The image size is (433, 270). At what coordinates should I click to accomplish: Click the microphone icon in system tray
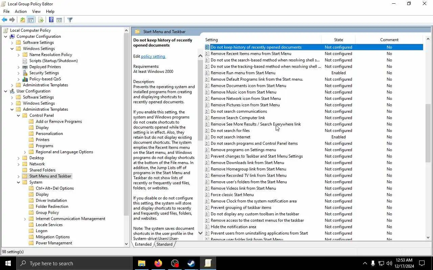(x=373, y=263)
